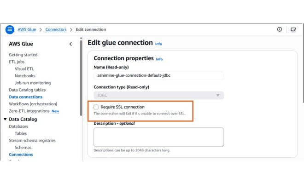Click the AWS Glue breadcrumb link

27,29
